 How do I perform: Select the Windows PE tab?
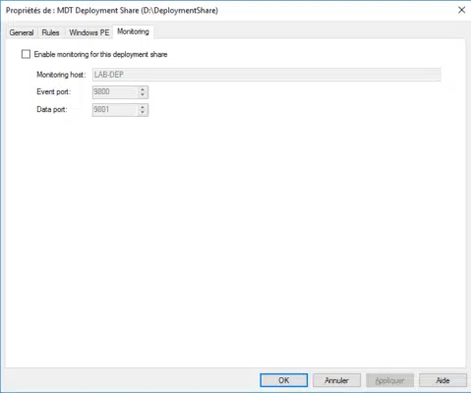(88, 32)
